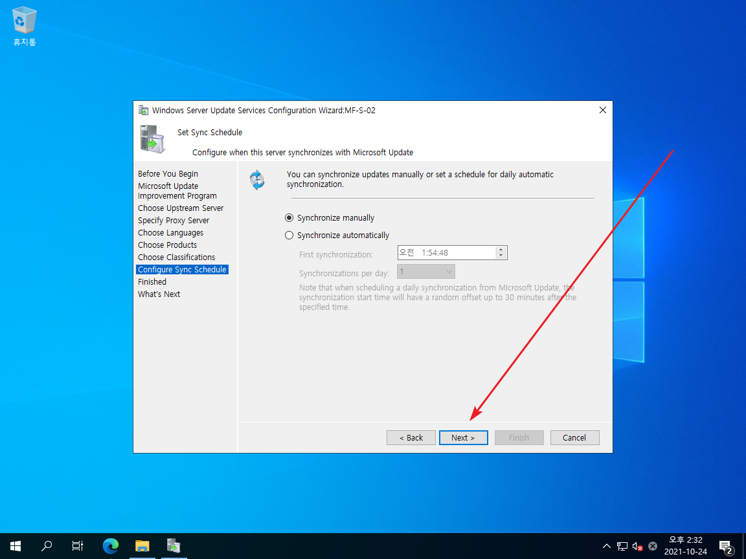This screenshot has width=746, height=559.
Task: Open the Recycle Bin desktop icon
Action: coord(24,26)
